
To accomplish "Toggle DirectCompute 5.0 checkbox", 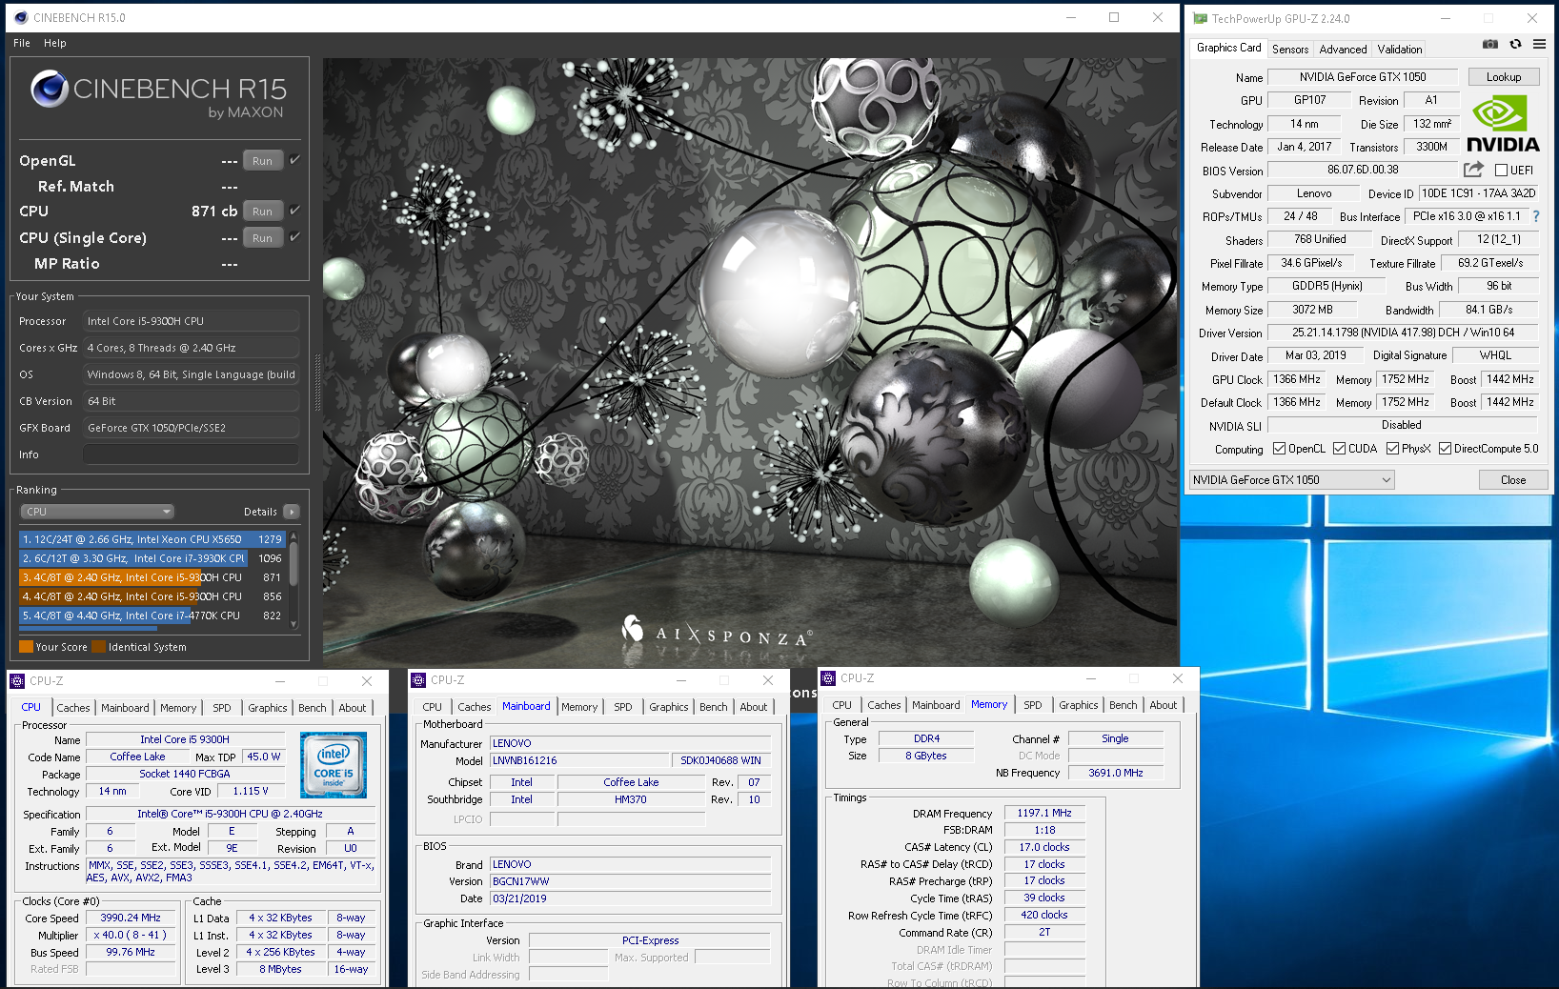I will [1445, 449].
